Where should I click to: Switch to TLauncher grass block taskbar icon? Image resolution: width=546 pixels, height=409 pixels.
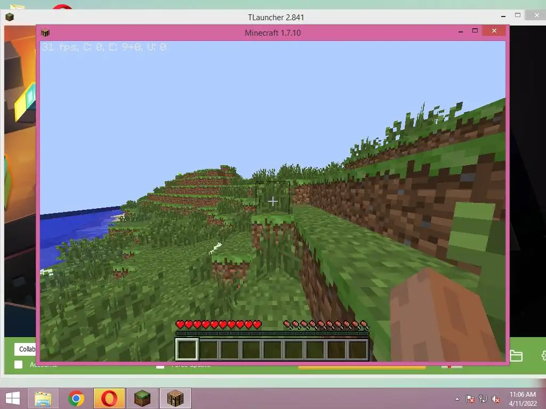[x=142, y=398]
